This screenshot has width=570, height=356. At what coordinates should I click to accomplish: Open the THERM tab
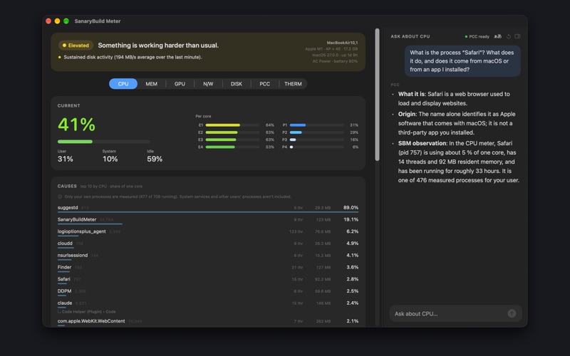tap(293, 83)
